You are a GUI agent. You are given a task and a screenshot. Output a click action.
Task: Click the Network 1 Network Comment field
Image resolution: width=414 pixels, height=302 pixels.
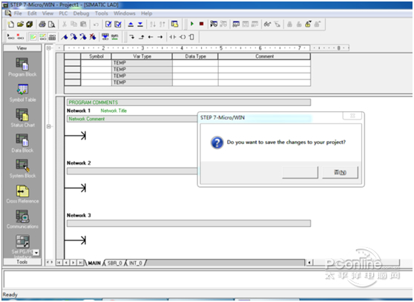pyautogui.click(x=132, y=119)
